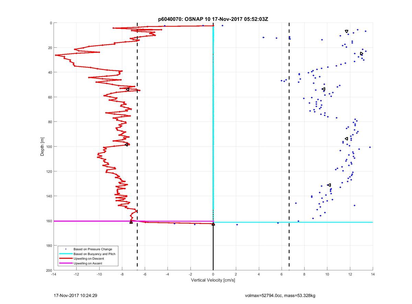Click the Based on Buoyancy and Pitch legend entry

94,254
